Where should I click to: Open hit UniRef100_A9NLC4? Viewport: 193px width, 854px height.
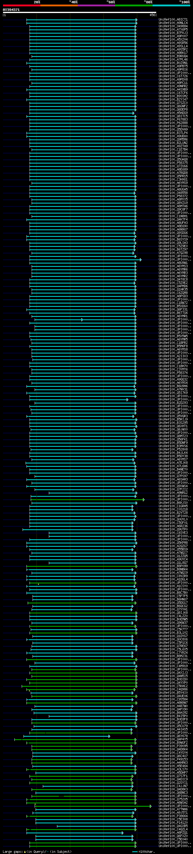pos(173,23)
